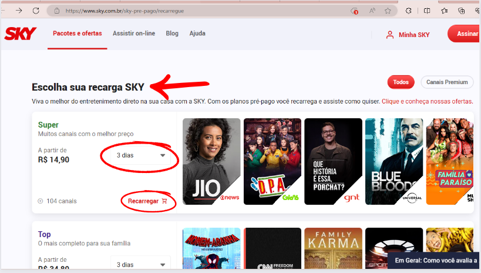Screen dimensions: 481x273
Task: Go to the Blog menu item
Action: pyautogui.click(x=172, y=34)
